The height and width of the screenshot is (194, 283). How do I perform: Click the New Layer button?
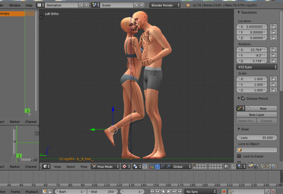(x=257, y=115)
